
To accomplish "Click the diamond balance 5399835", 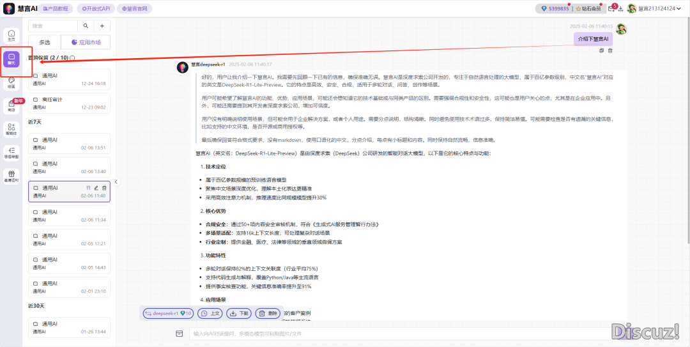I will tap(555, 8).
